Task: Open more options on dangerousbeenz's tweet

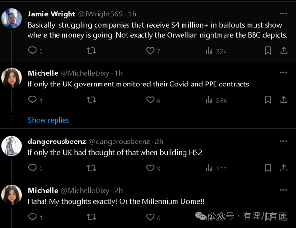Action: (283, 141)
